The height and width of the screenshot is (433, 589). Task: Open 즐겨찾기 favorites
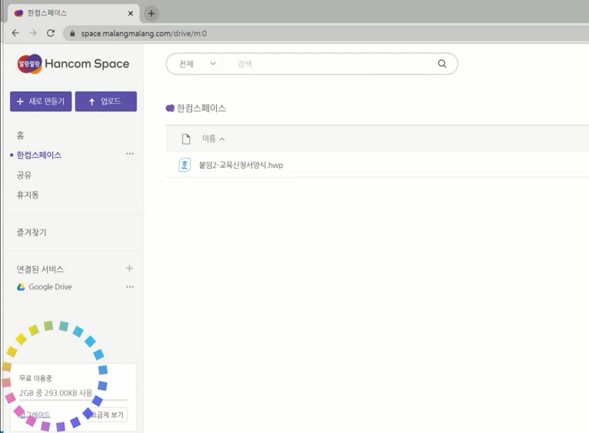point(32,232)
